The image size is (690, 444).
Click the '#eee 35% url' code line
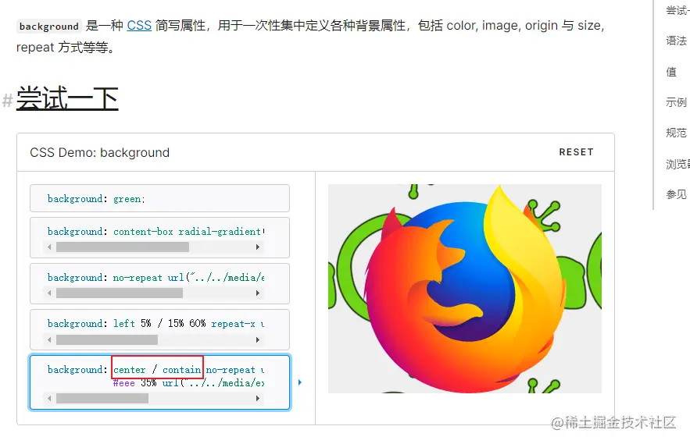click(188, 383)
